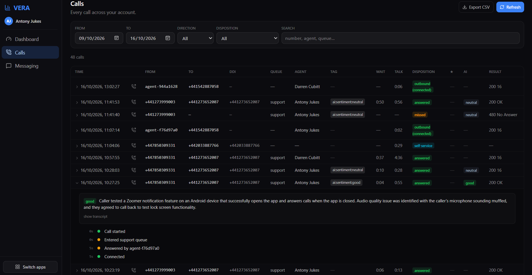
Task: Export calls as CSV
Action: [x=476, y=7]
